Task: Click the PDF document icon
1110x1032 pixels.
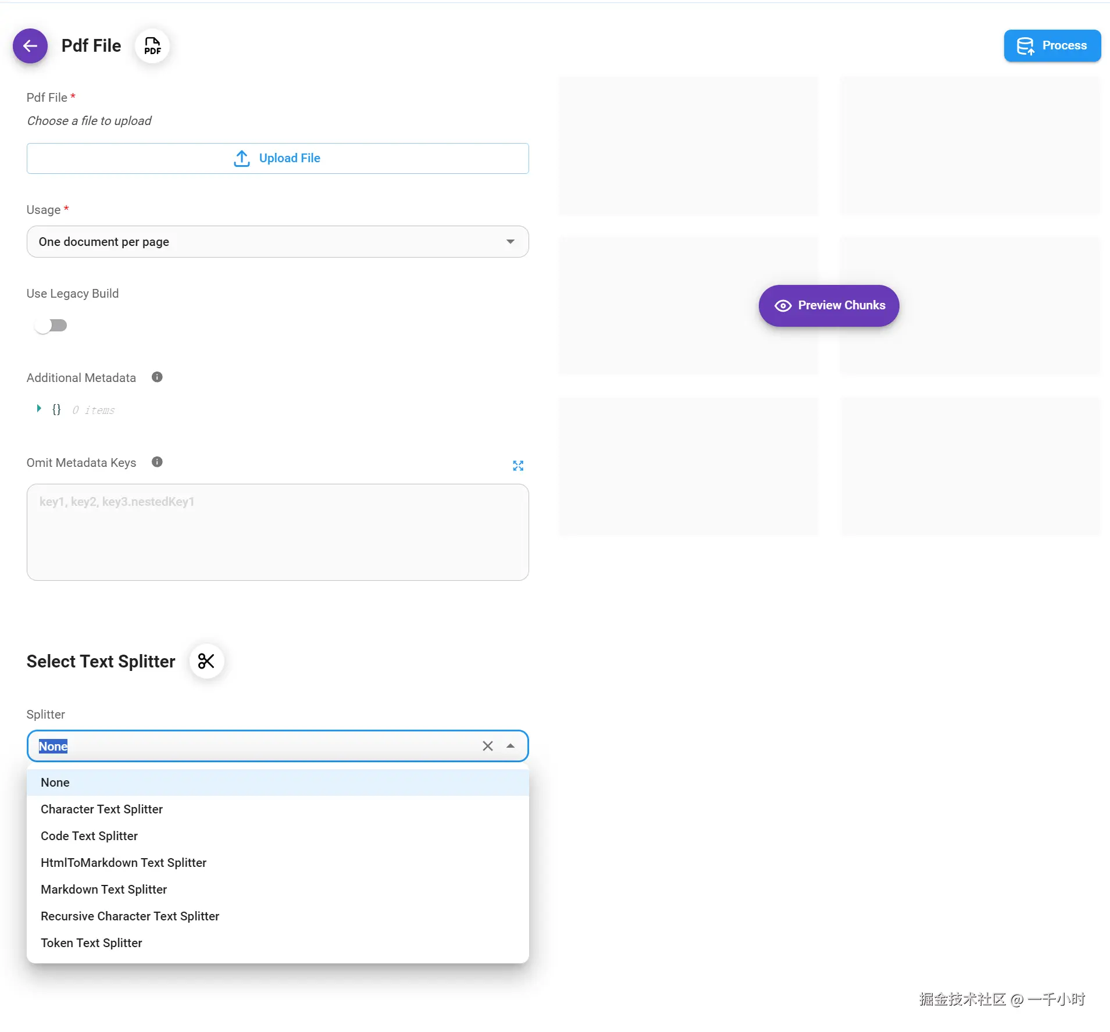Action: point(152,46)
